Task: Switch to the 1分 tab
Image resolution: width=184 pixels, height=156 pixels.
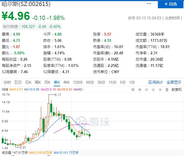Action: 132,82
